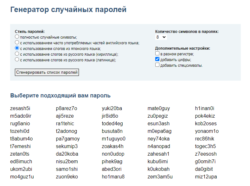The height and width of the screenshot is (186, 250).
Task: Select password esun3ash
Action: pyautogui.click(x=159, y=124)
